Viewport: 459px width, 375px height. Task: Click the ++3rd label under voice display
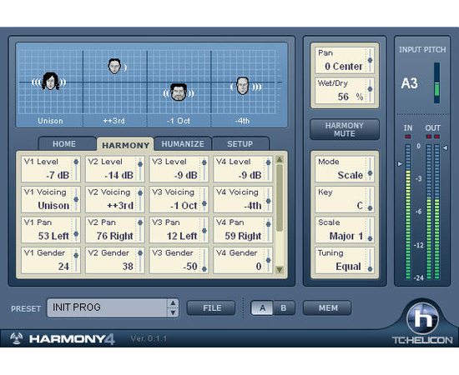113,121
